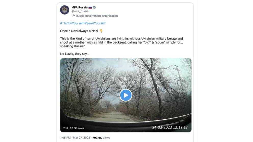Viewport: 253px width, 142px height.
Task: Open the @mfa_russia handle link
Action: click(80, 11)
